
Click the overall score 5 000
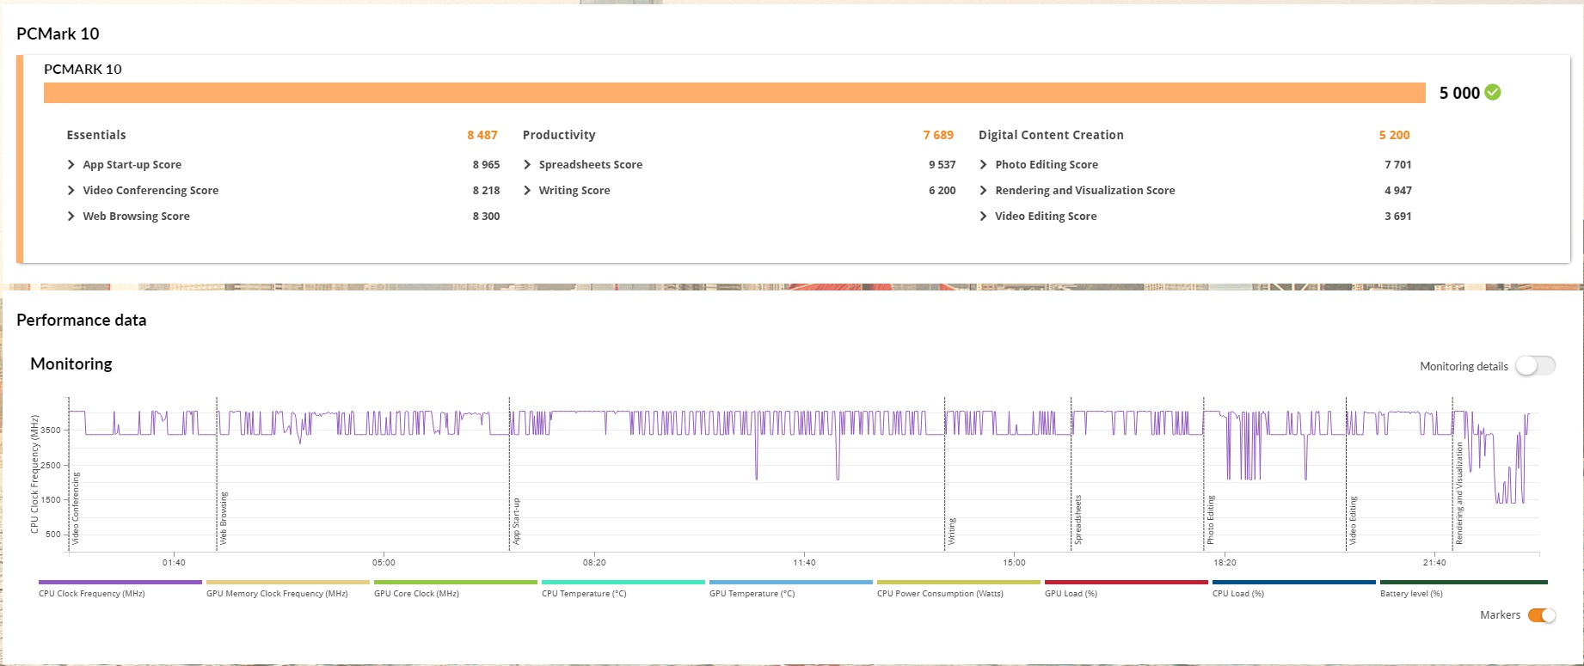click(1459, 93)
